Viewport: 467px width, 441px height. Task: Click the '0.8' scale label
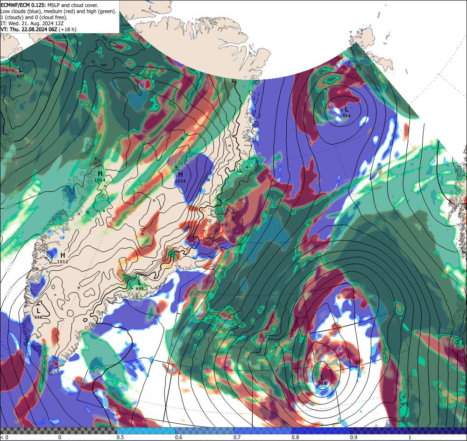click(x=296, y=437)
